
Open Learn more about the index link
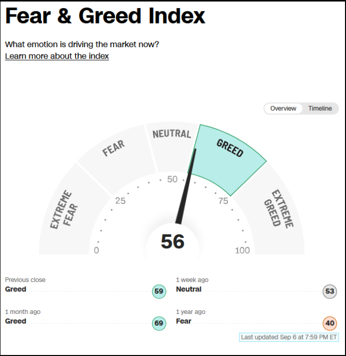(x=57, y=56)
